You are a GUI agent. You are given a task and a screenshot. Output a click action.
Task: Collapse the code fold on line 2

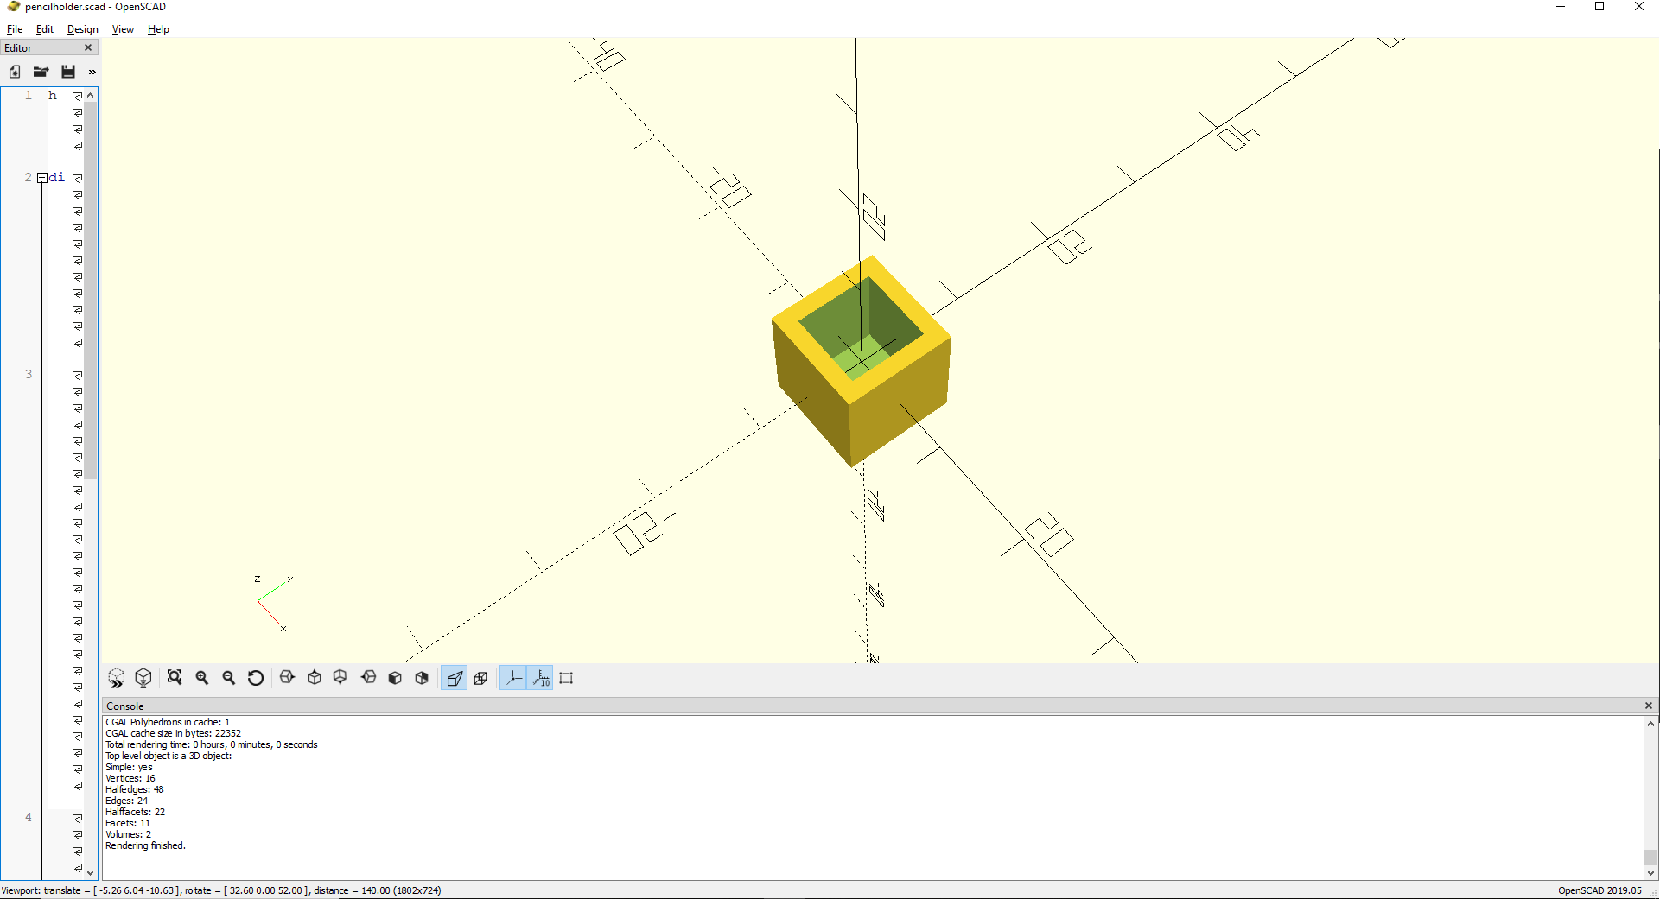[x=41, y=178]
